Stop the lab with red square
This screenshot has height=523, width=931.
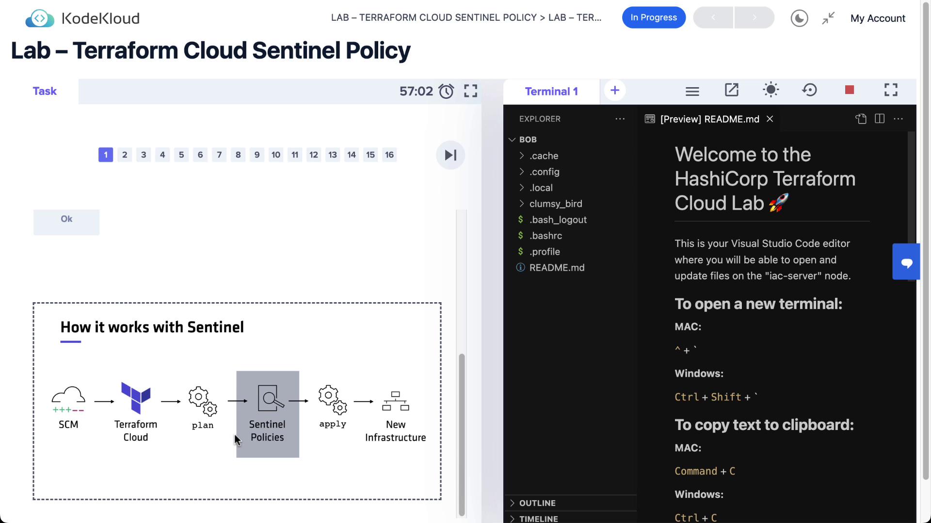coord(849,90)
